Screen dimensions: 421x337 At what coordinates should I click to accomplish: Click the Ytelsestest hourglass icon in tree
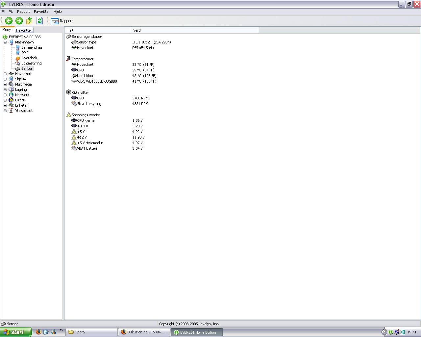pyautogui.click(x=11, y=111)
